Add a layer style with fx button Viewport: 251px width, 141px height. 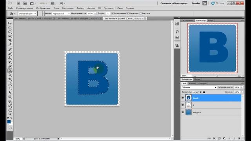pos(214,138)
